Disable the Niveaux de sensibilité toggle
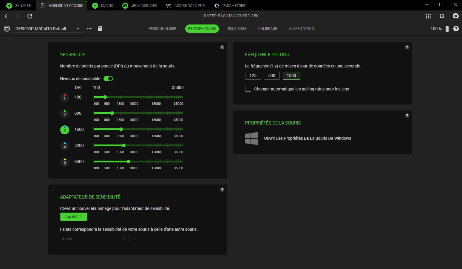Viewport: 462px width, 269px height. (x=108, y=79)
